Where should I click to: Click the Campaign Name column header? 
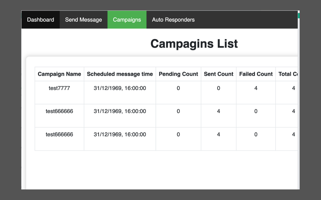click(59, 74)
